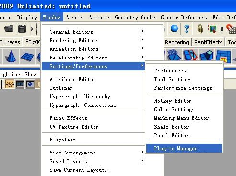Tear off the Settings/Preferences submenu top strip

tap(184, 64)
